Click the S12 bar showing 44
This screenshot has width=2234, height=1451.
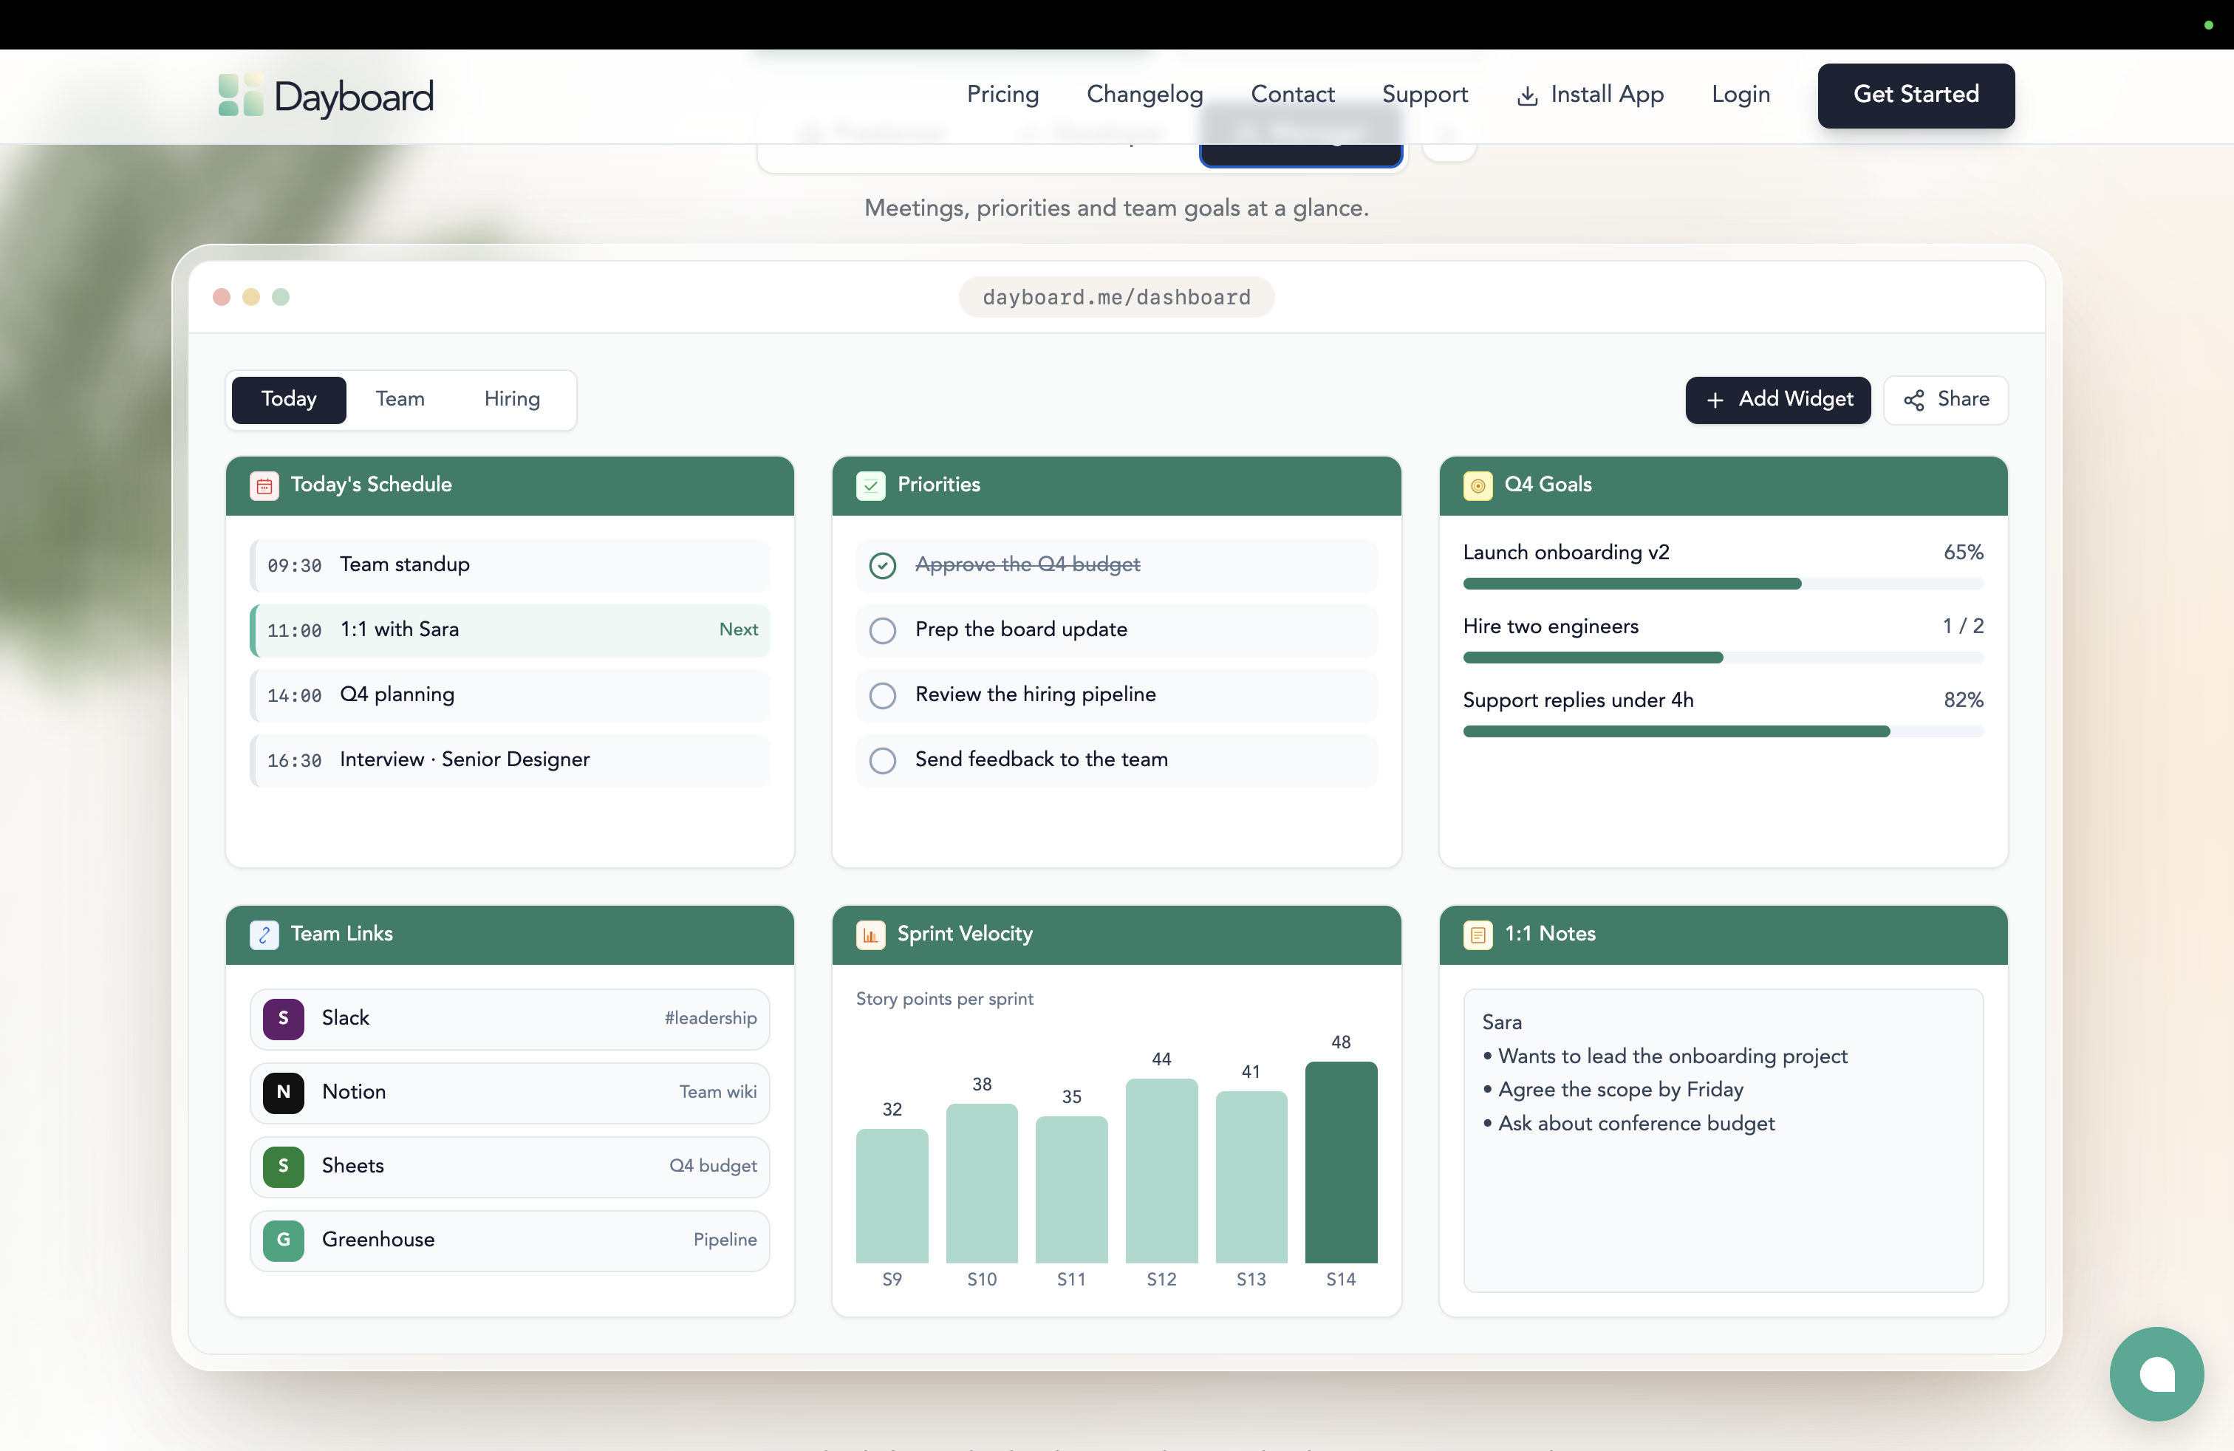pos(1161,1170)
